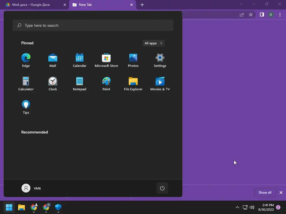Open File Explorer from the taskbar

point(22,207)
